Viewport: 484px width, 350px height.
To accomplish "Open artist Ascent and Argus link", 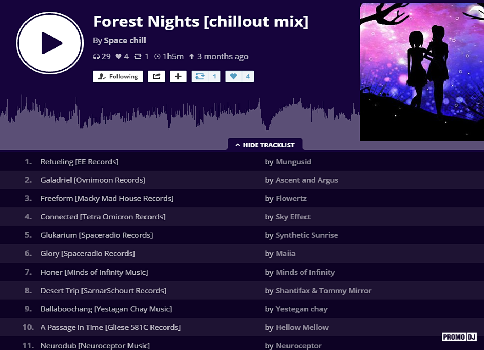I will [x=307, y=180].
